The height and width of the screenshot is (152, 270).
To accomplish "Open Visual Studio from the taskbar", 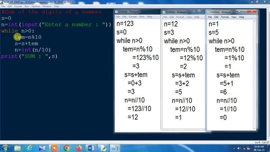I will click(42, 148).
